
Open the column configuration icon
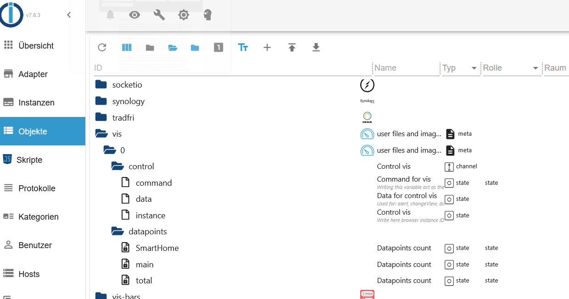click(x=127, y=47)
